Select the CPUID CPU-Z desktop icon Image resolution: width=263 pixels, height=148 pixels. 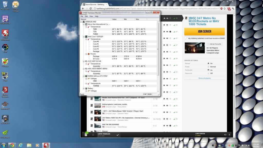click(5, 20)
